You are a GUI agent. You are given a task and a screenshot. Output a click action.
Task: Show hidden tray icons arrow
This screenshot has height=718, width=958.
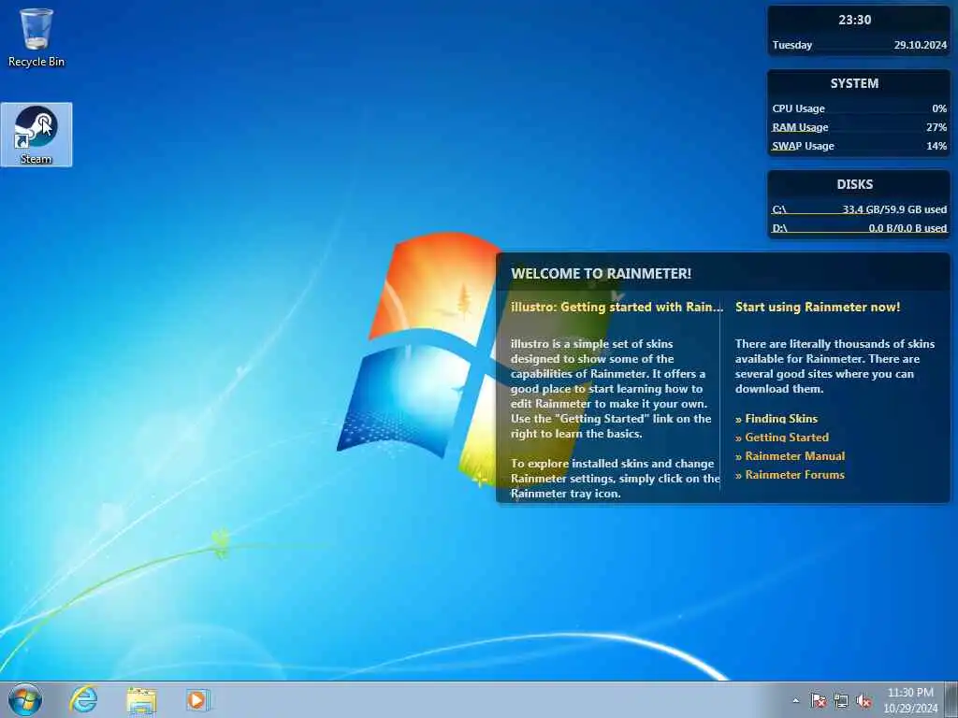click(x=795, y=701)
